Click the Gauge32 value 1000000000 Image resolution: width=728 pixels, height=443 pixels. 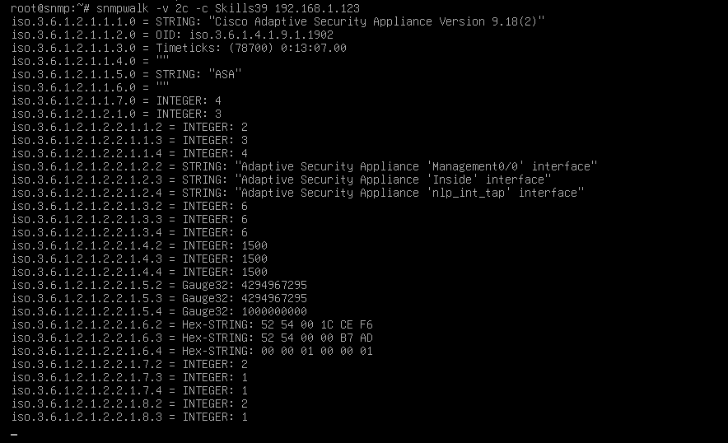pyautogui.click(x=274, y=311)
